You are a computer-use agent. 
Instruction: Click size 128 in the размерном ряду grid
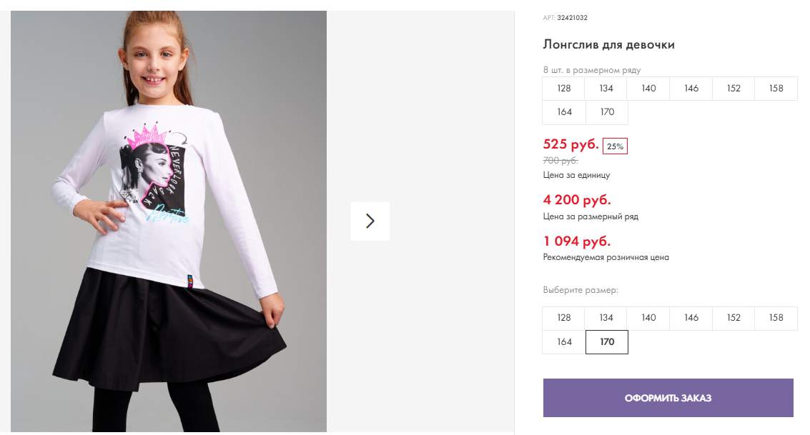(564, 89)
